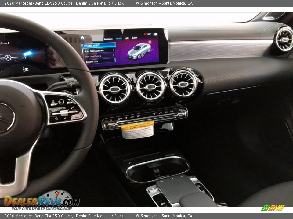This screenshot has height=219, width=293.
Task: Open the Assistance tab
Action: point(108,39)
